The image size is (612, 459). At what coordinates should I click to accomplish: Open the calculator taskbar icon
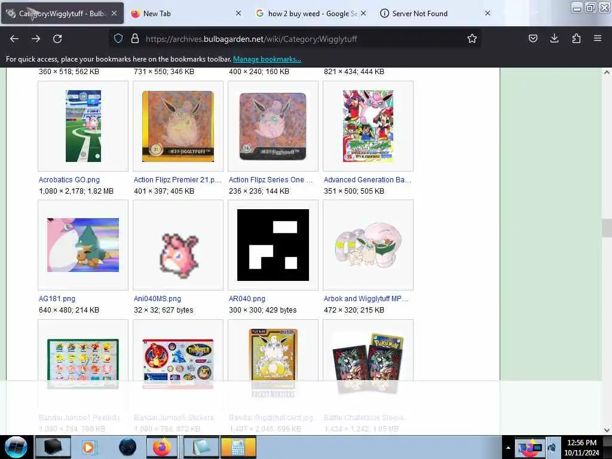(x=238, y=447)
